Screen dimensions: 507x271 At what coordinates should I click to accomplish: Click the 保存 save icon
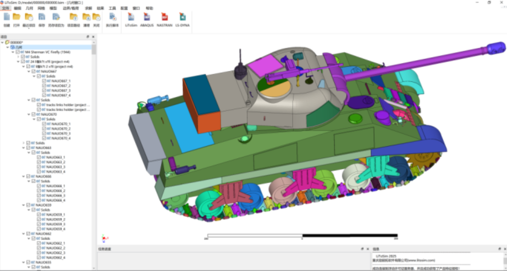click(x=42, y=17)
